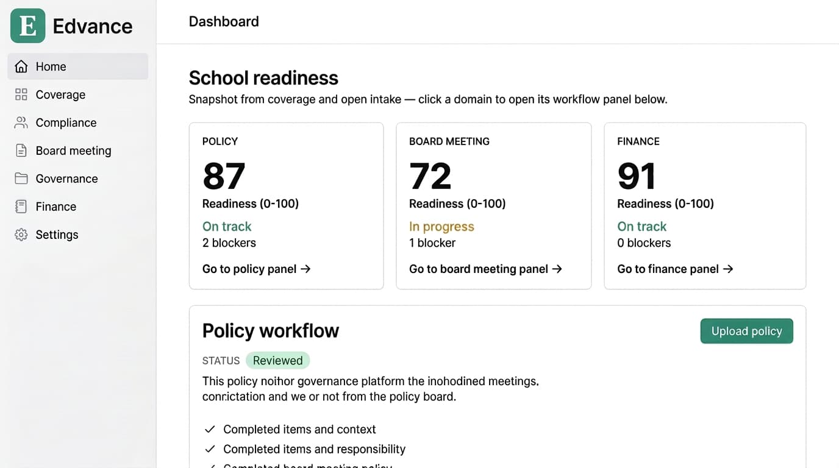This screenshot has width=839, height=468.
Task: Click 'Completed items and context' text
Action: pyautogui.click(x=299, y=430)
